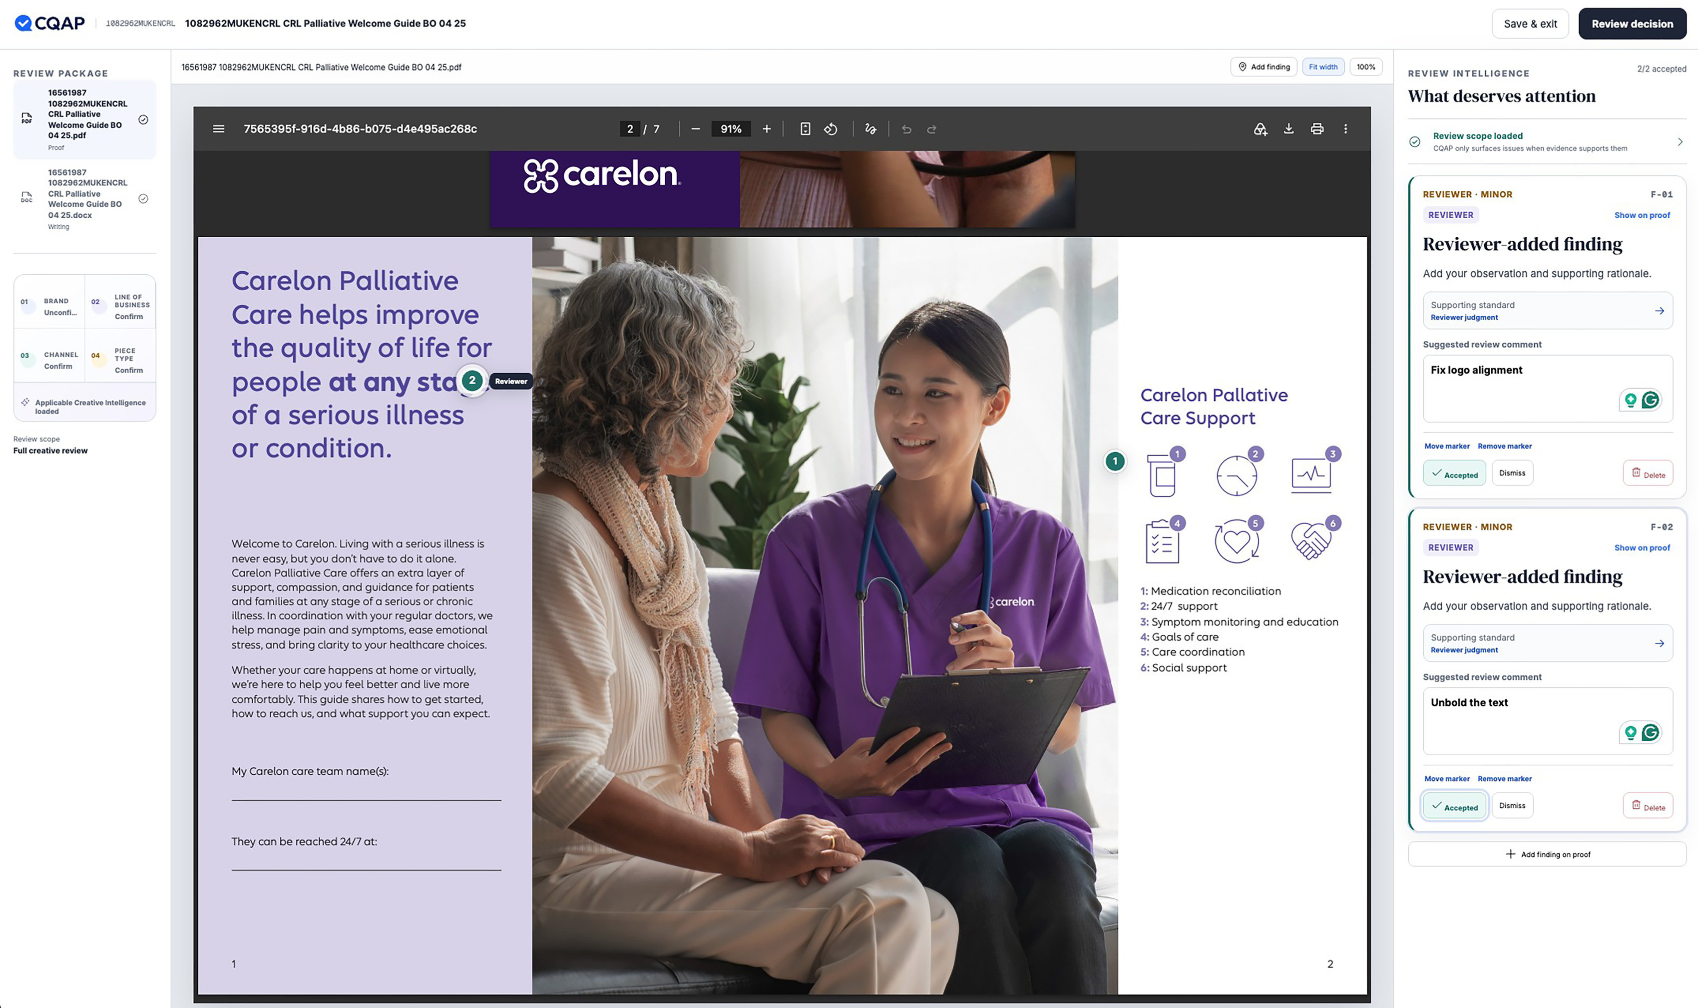Open the PDF viewer more actions menu
Viewport: 1698px width, 1008px height.
[1345, 129]
